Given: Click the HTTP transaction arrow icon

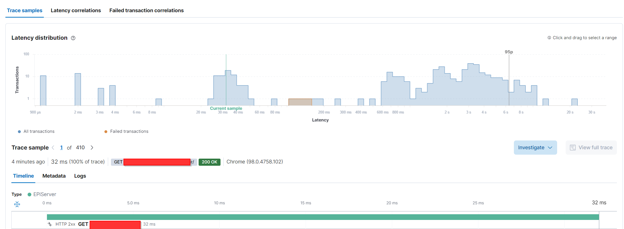Looking at the screenshot, I should point(50,224).
